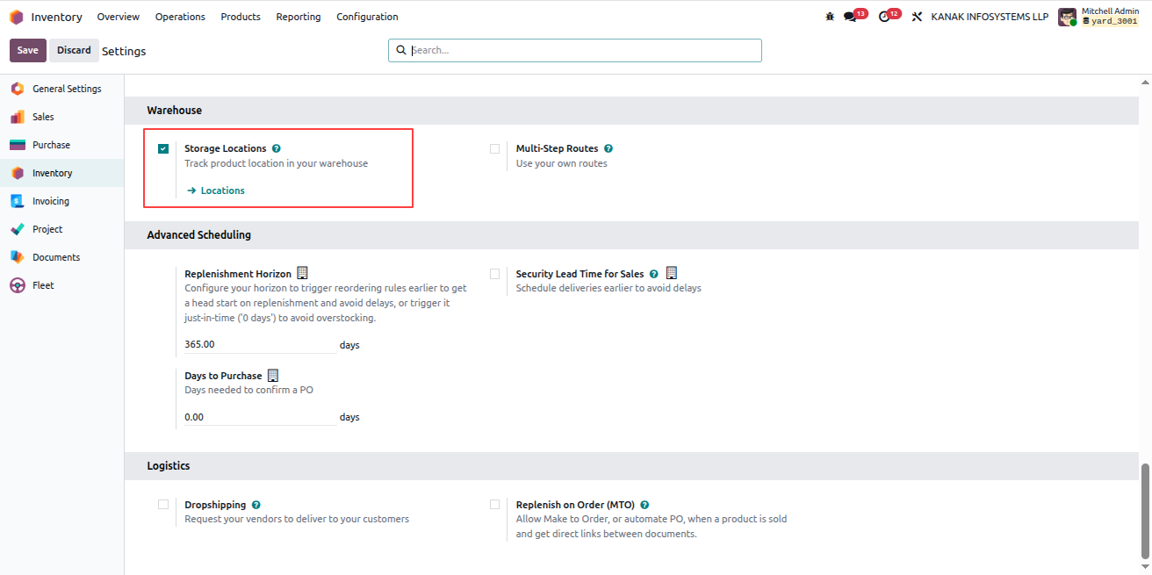Click the Fleet sidebar icon
Screen dimensions: 1152x575
(x=18, y=285)
